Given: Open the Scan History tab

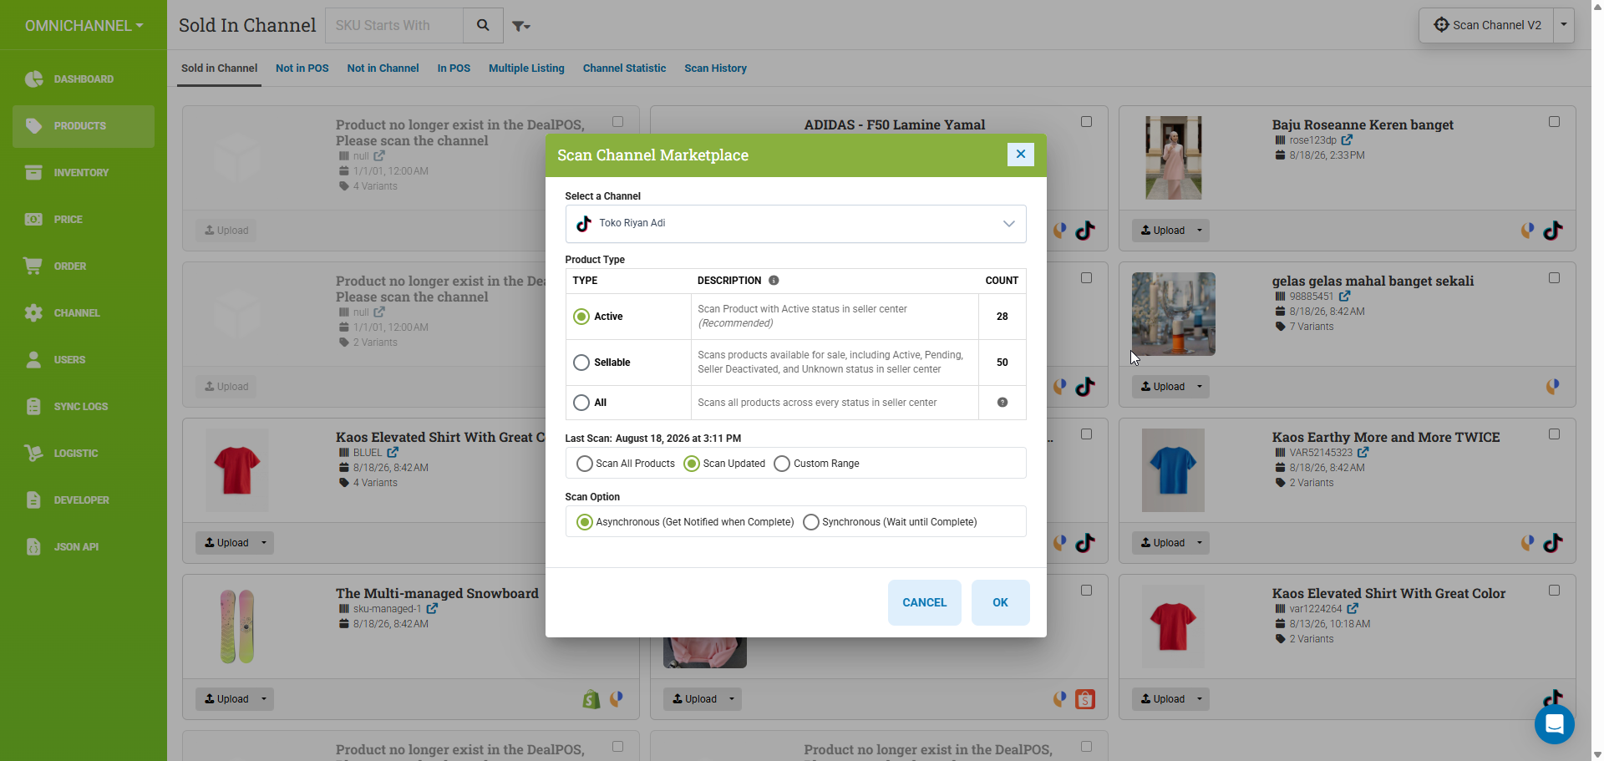Looking at the screenshot, I should pos(715,68).
